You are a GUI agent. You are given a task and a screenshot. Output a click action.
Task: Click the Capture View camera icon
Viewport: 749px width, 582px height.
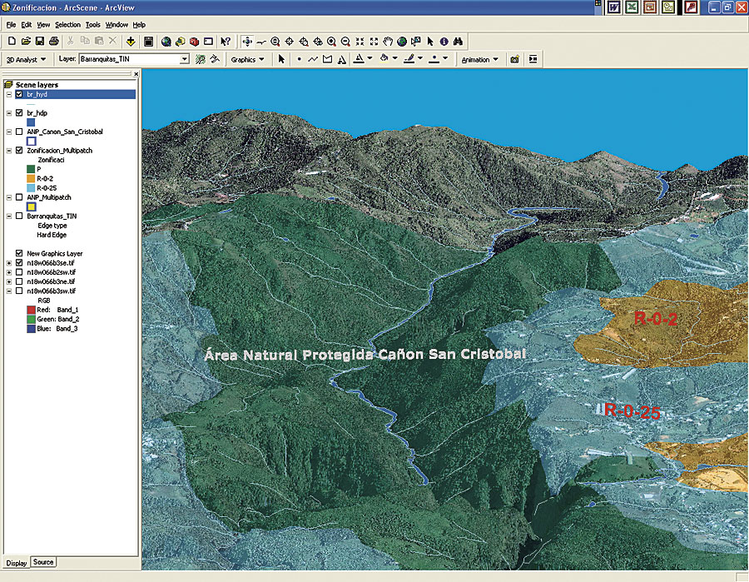[515, 59]
